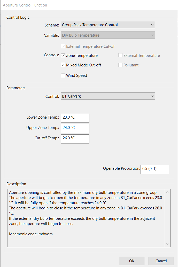The width and height of the screenshot is (178, 267).
Task: Click the Openable Proportion input field
Action: tap(154, 169)
